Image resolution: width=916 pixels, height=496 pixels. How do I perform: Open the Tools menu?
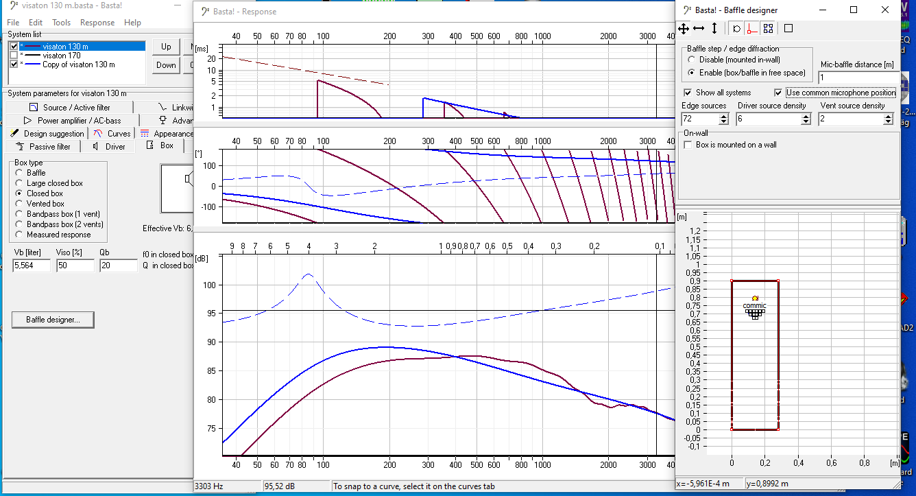click(x=61, y=23)
